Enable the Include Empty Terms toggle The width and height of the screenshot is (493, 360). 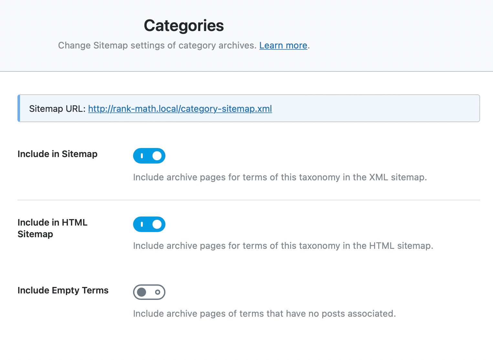click(x=149, y=292)
